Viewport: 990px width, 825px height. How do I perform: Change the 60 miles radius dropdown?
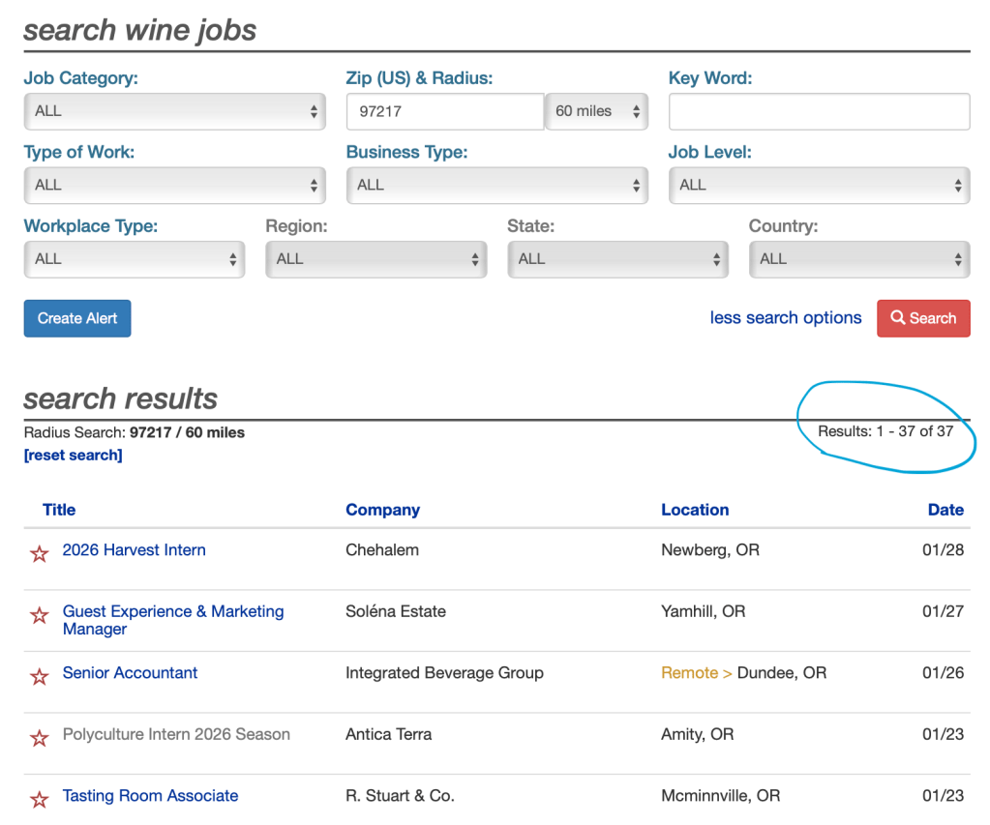point(596,111)
